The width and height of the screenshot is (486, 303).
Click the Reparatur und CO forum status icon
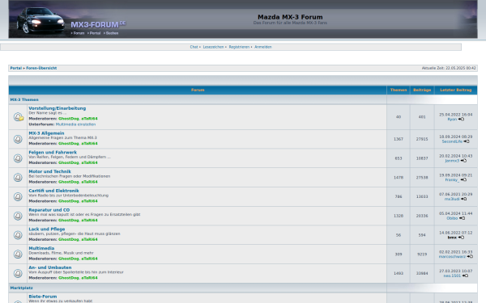[18, 216]
